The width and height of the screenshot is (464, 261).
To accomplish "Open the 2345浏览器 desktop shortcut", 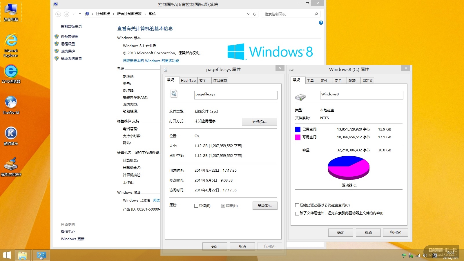I will [11, 74].
